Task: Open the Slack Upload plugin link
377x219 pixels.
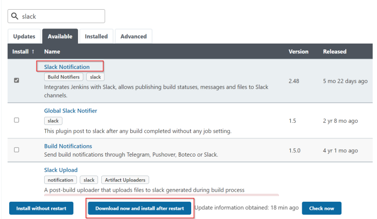Action: point(61,170)
